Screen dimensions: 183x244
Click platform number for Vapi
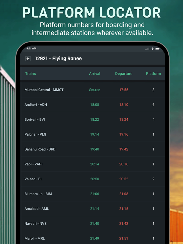(x=153, y=164)
